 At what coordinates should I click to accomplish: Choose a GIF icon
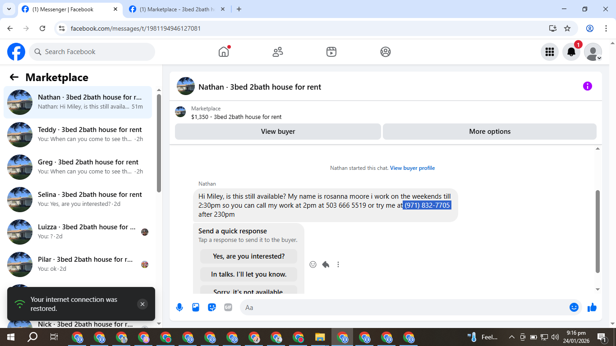coord(228,307)
